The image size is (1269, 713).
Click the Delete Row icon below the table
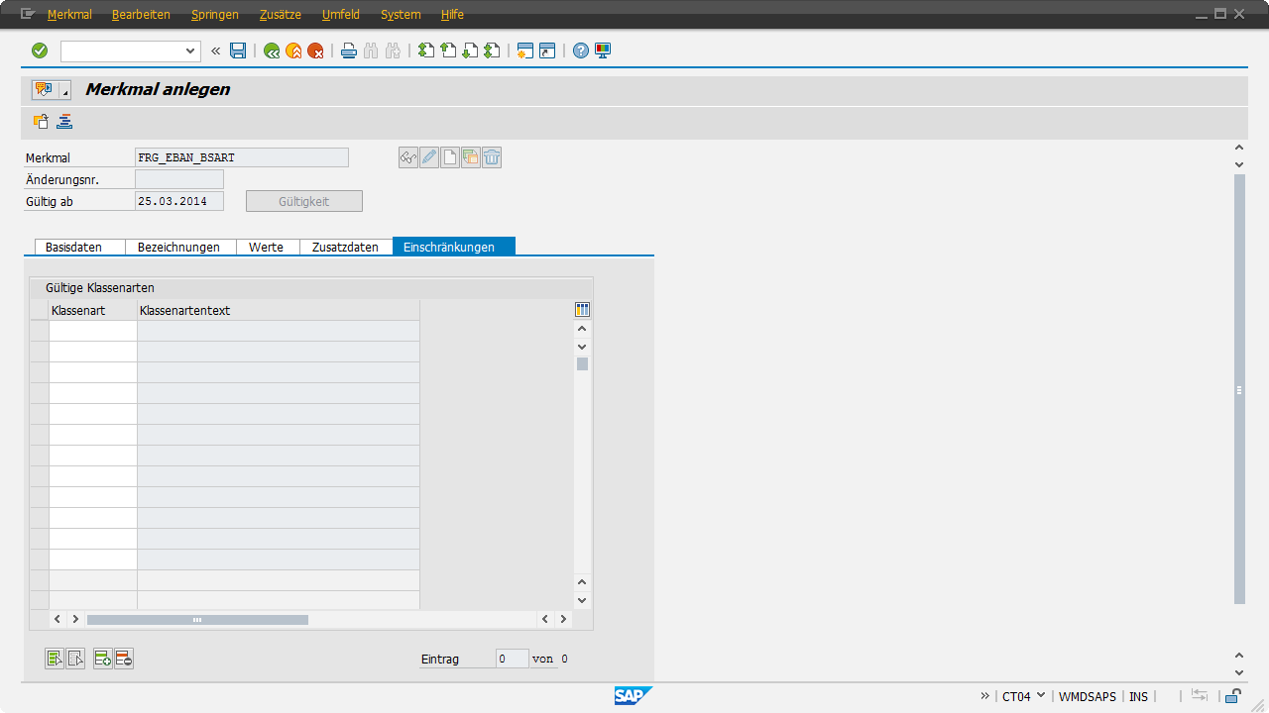coord(124,659)
